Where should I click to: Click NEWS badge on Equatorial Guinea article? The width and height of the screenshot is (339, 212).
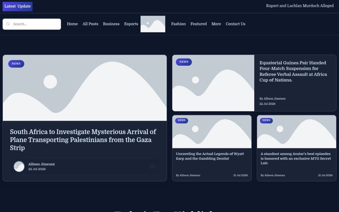184,62
